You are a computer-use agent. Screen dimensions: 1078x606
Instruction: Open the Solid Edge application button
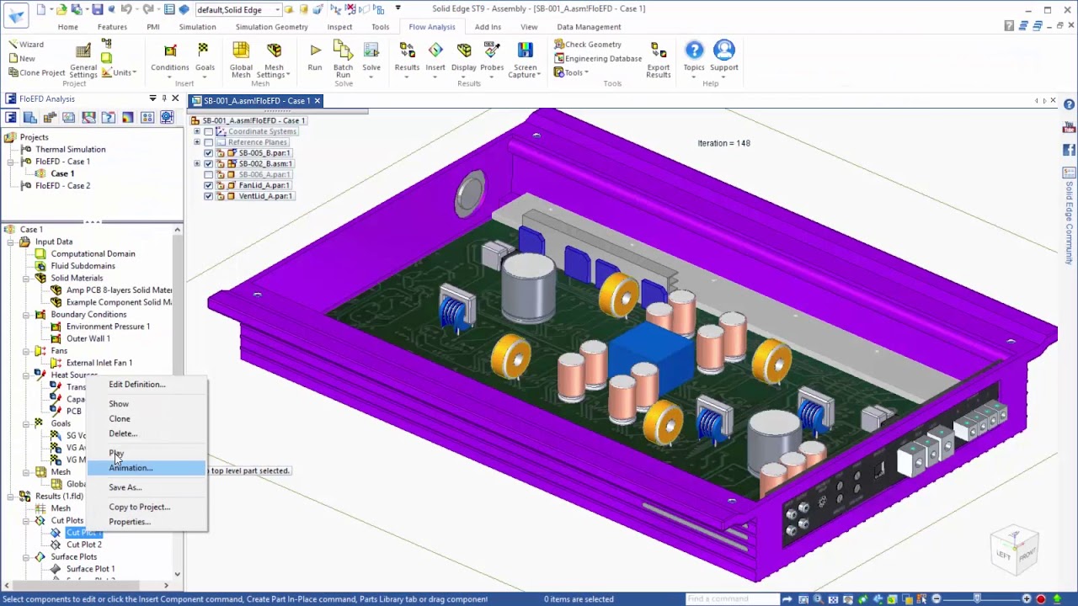[x=16, y=16]
